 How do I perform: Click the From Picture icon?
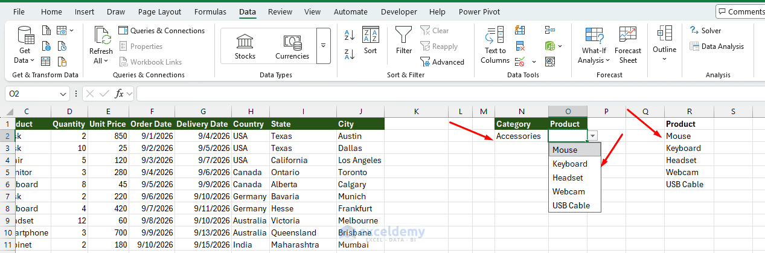pyautogui.click(x=62, y=30)
